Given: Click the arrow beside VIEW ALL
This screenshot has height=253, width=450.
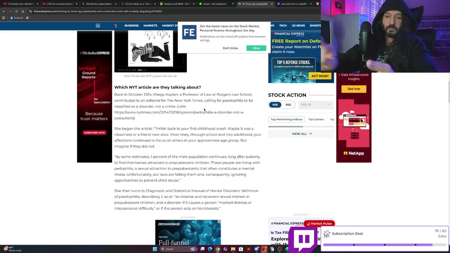Looking at the screenshot, I should click(310, 134).
